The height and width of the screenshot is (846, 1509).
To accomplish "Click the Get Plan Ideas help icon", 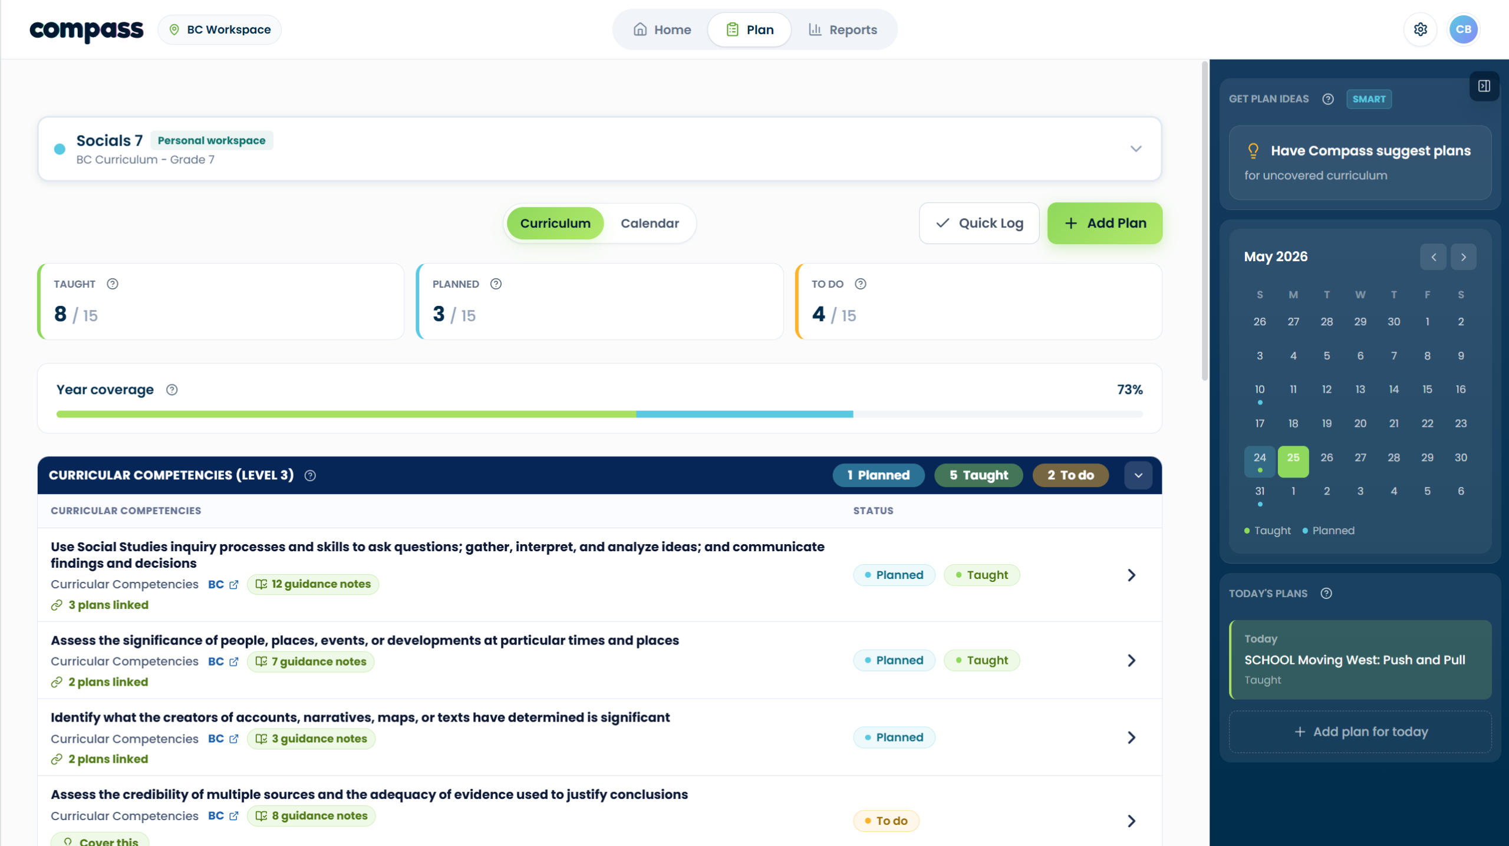I will (1328, 99).
